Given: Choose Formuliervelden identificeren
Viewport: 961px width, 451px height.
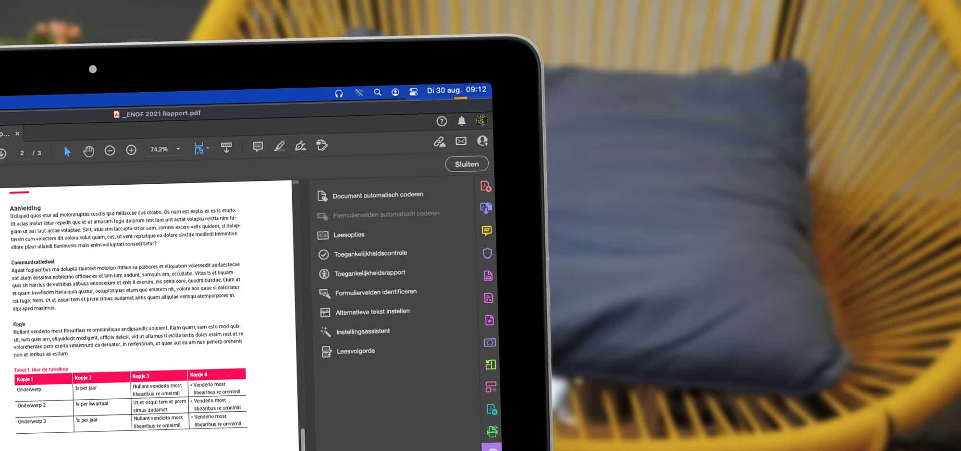Looking at the screenshot, I should point(368,292).
